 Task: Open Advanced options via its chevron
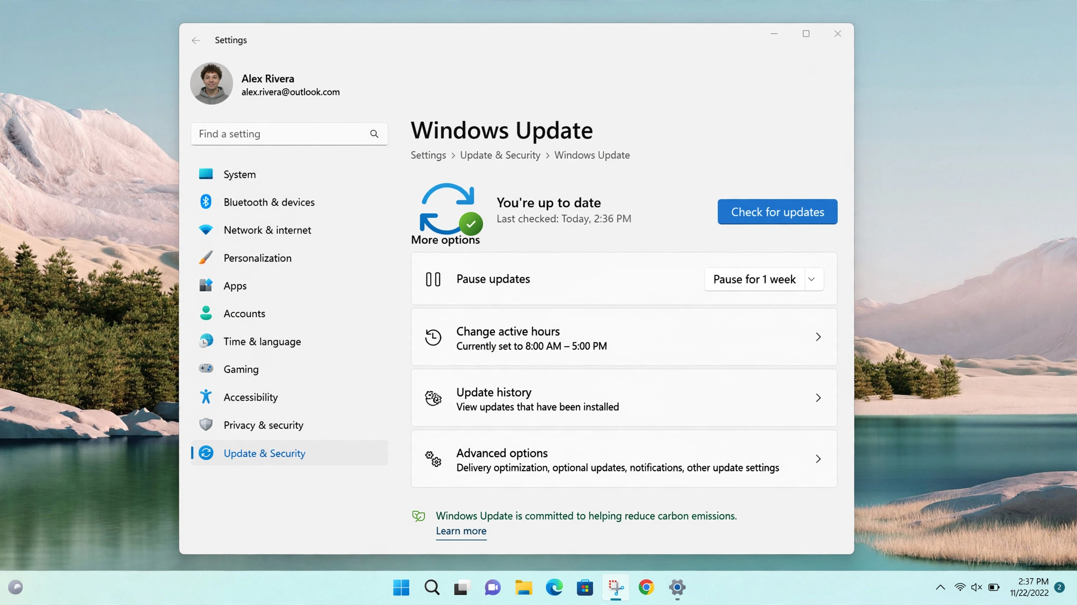tap(818, 459)
